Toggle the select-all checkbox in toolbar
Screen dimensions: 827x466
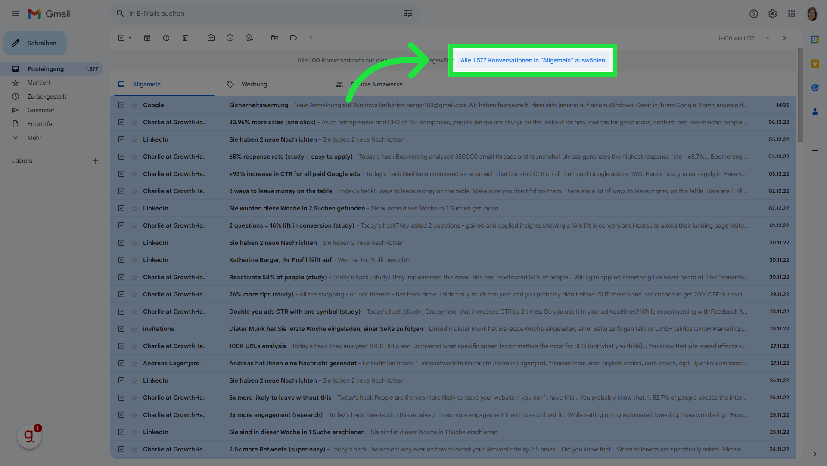point(121,38)
